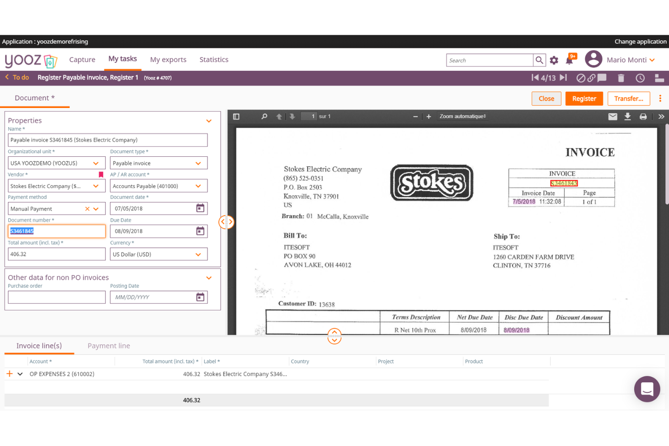This screenshot has height=446, width=669.
Task: Open Yooz settings gear
Action: click(x=554, y=60)
